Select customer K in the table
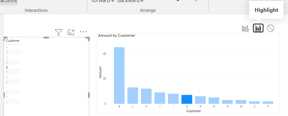Screen dimensions: 288x116 click(x=13, y=97)
